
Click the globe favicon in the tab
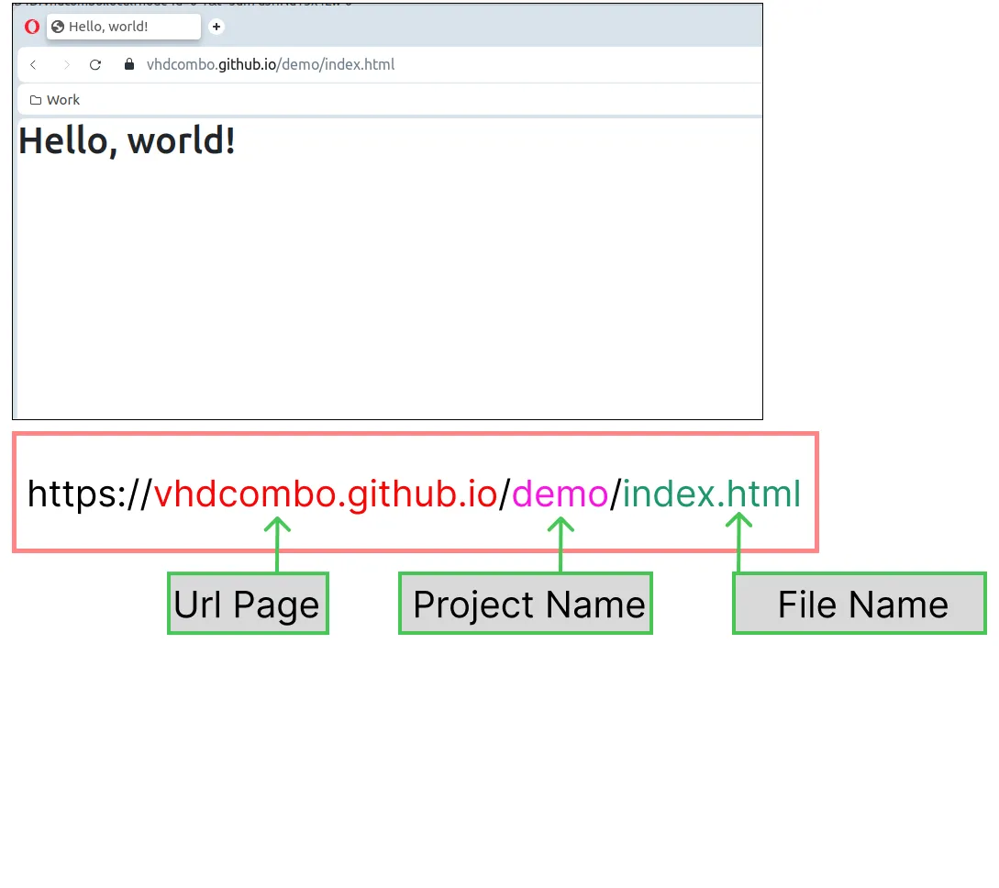coord(58,27)
